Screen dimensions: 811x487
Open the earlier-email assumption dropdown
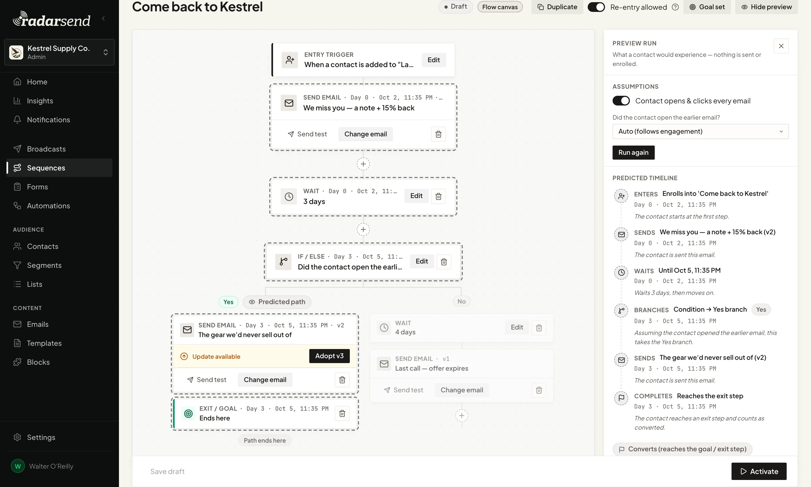pyautogui.click(x=700, y=131)
